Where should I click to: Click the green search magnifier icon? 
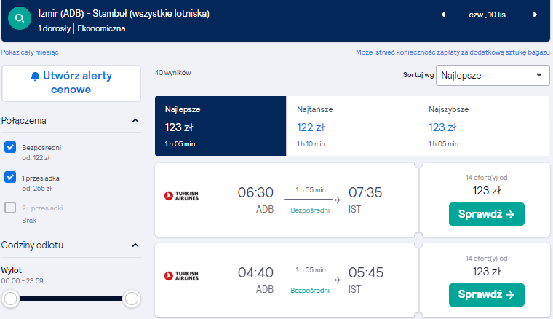click(x=20, y=18)
